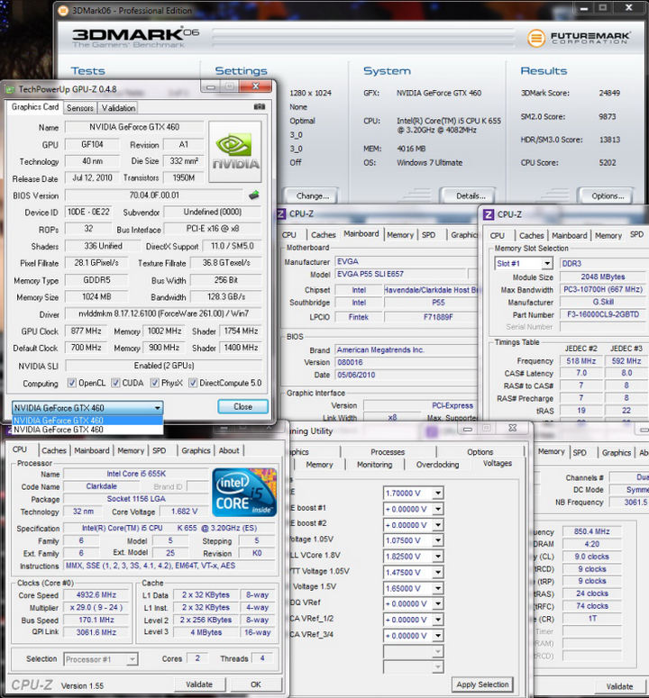Click the BIOS Version field 70.04.0F.00.01
The height and width of the screenshot is (698, 649).
pos(154,195)
